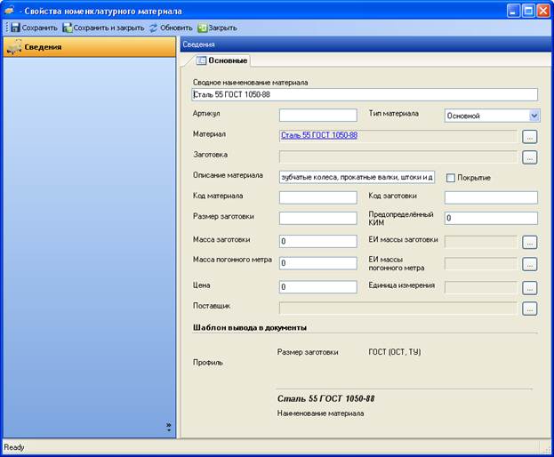Click the Обновить refresh arrows icon
This screenshot has height=457, width=554.
tap(153, 28)
